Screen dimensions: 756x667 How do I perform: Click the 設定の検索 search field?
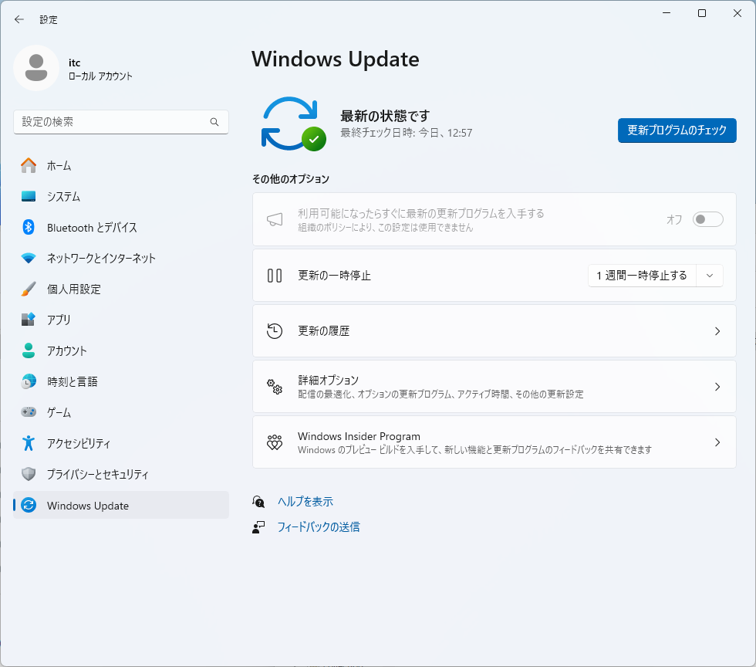click(121, 122)
